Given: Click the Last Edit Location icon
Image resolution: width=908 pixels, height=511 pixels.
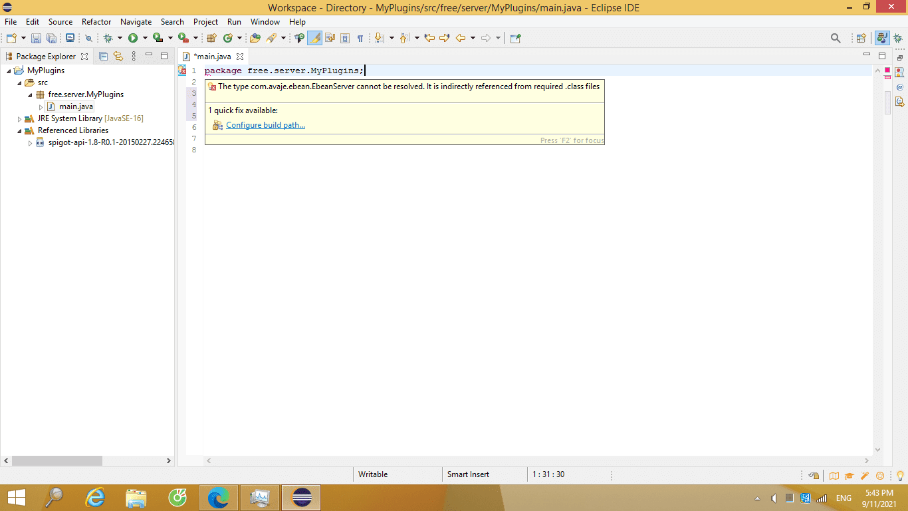Looking at the screenshot, I should (x=429, y=39).
